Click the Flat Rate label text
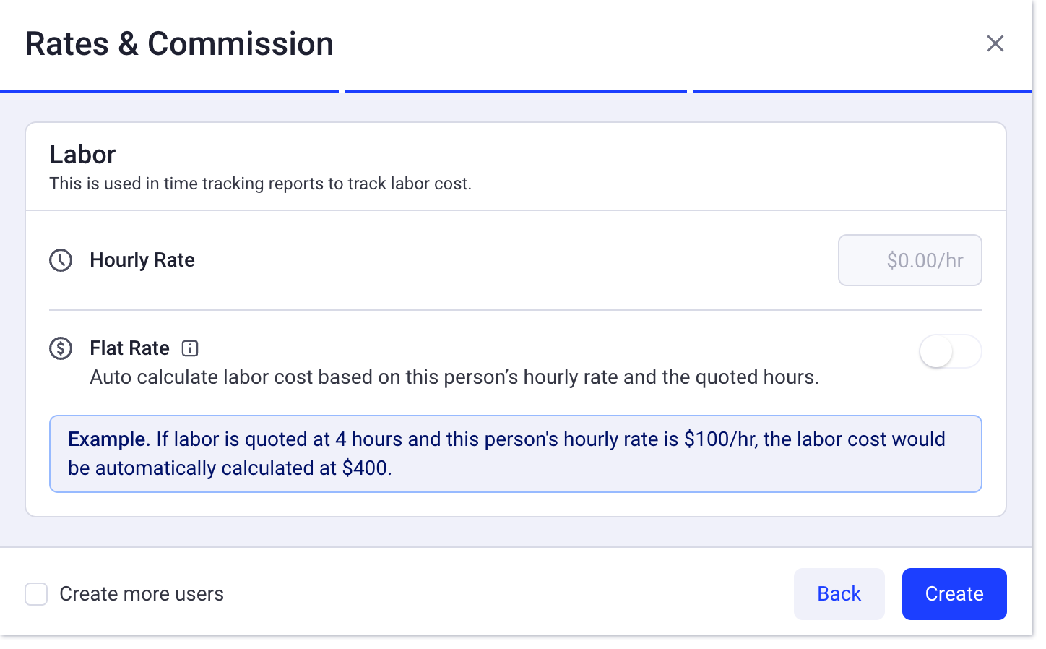The height and width of the screenshot is (649, 1046). click(129, 348)
